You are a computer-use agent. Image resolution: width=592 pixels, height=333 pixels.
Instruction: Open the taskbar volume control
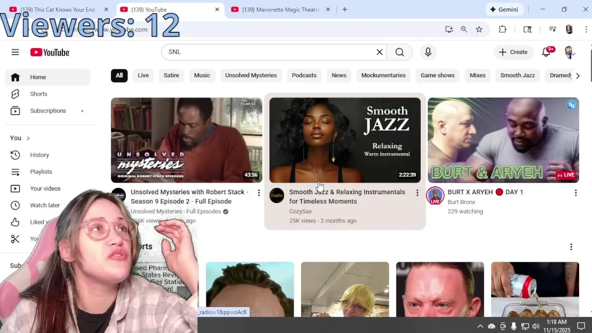(x=536, y=326)
